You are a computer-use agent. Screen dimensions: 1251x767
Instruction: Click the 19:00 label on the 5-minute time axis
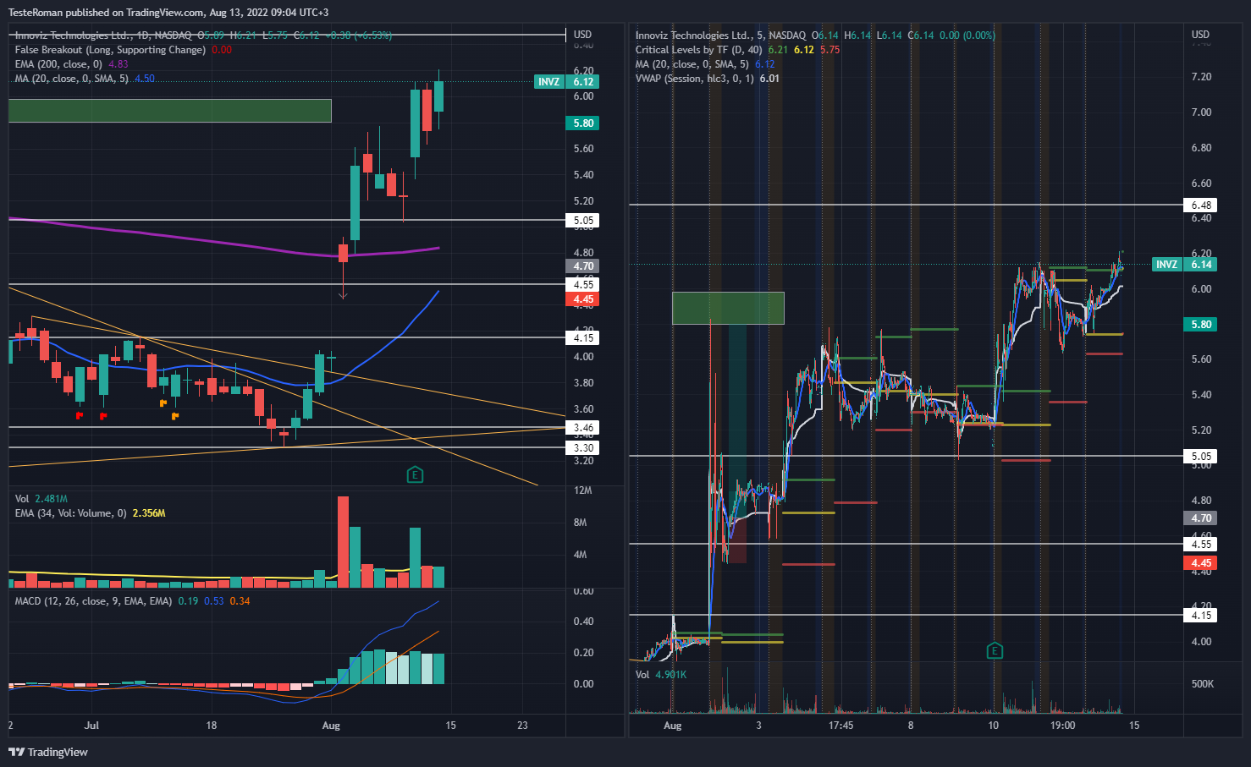click(1062, 726)
